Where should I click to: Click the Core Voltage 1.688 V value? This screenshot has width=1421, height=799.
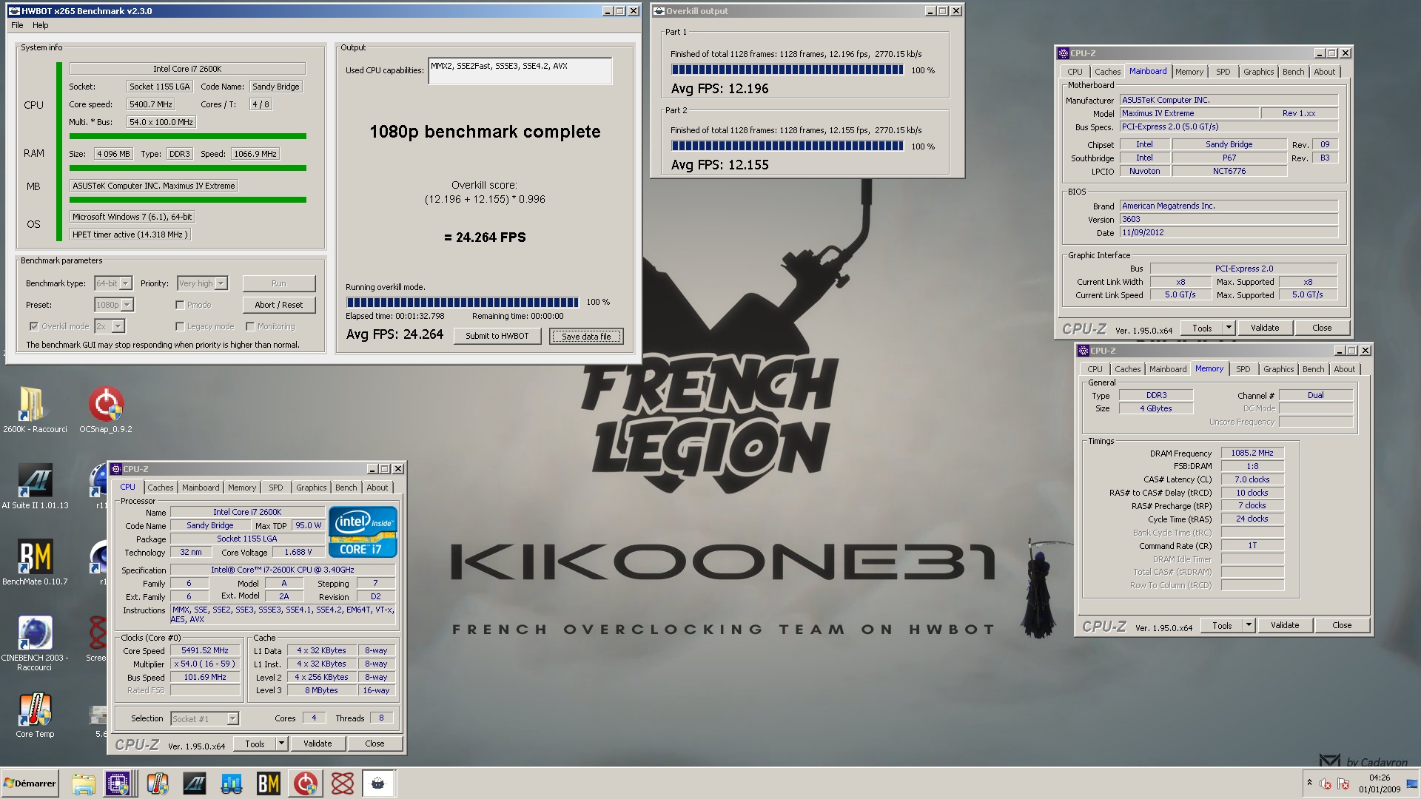[298, 552]
